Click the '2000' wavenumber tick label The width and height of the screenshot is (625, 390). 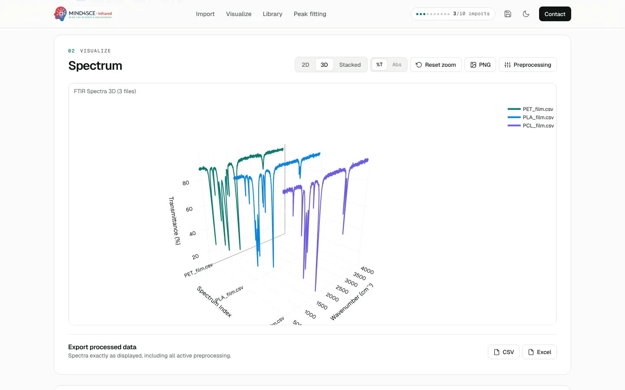pos(332,297)
